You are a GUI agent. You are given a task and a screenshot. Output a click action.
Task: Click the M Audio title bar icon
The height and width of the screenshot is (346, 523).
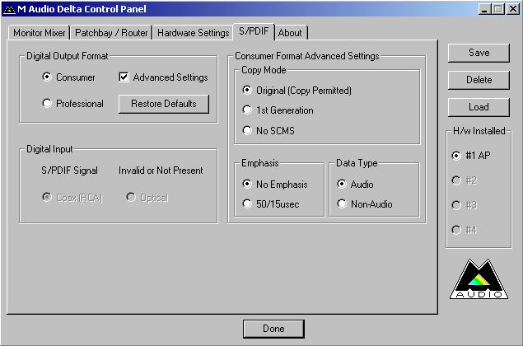[9, 9]
